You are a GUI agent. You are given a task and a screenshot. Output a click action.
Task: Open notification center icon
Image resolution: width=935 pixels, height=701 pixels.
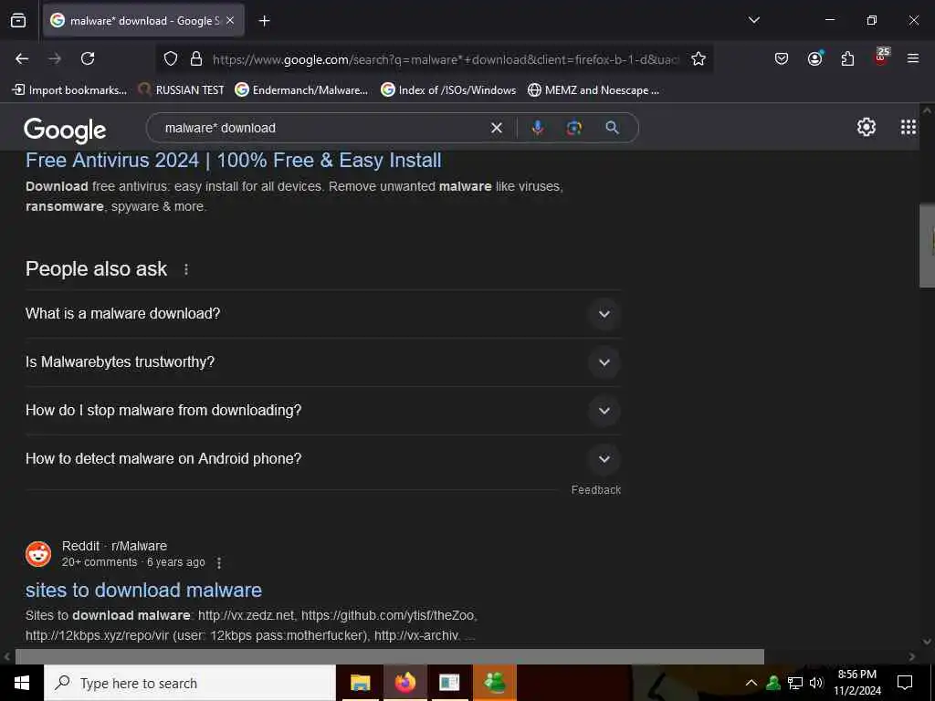(x=905, y=683)
